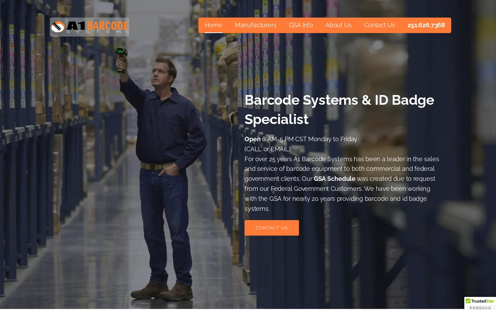Select Contact Us in the navigation bar
496x310 pixels.
[380, 25]
